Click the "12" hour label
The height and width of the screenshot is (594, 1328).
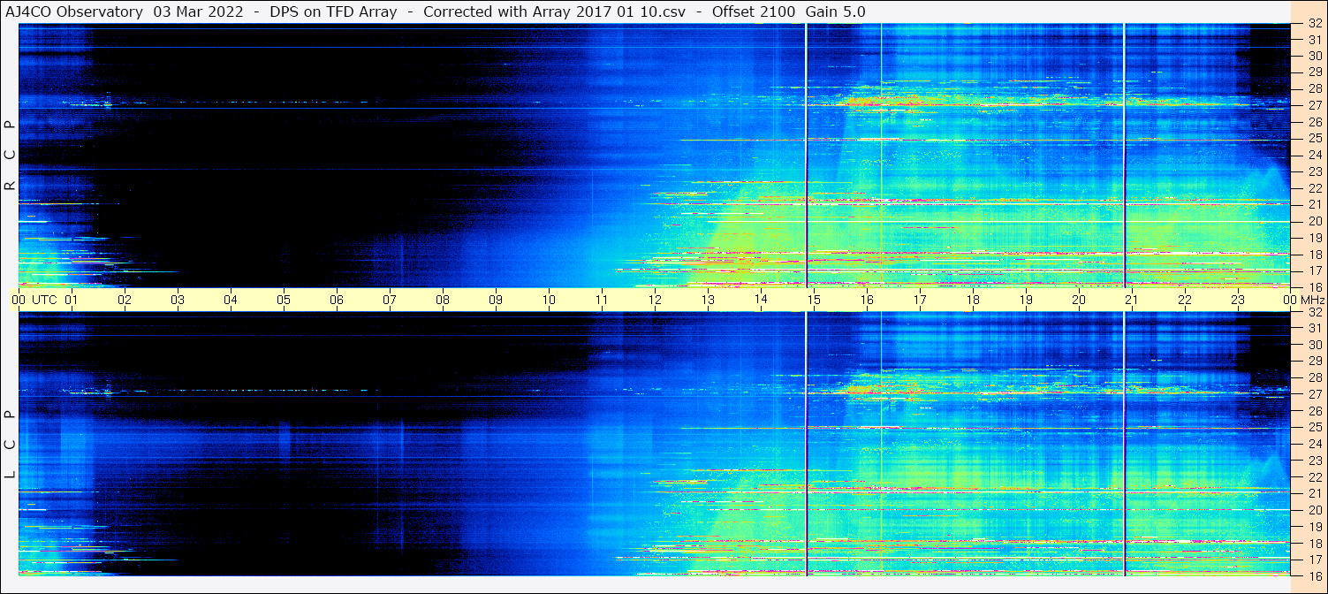(x=655, y=301)
